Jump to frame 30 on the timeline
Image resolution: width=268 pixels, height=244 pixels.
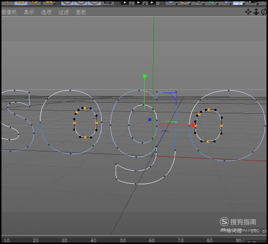coord(65,240)
